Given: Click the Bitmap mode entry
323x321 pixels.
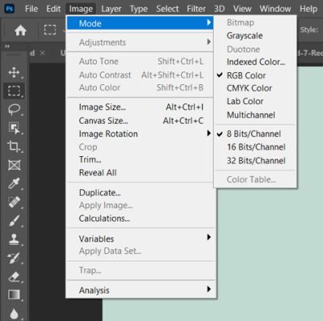Looking at the screenshot, I should [x=255, y=23].
